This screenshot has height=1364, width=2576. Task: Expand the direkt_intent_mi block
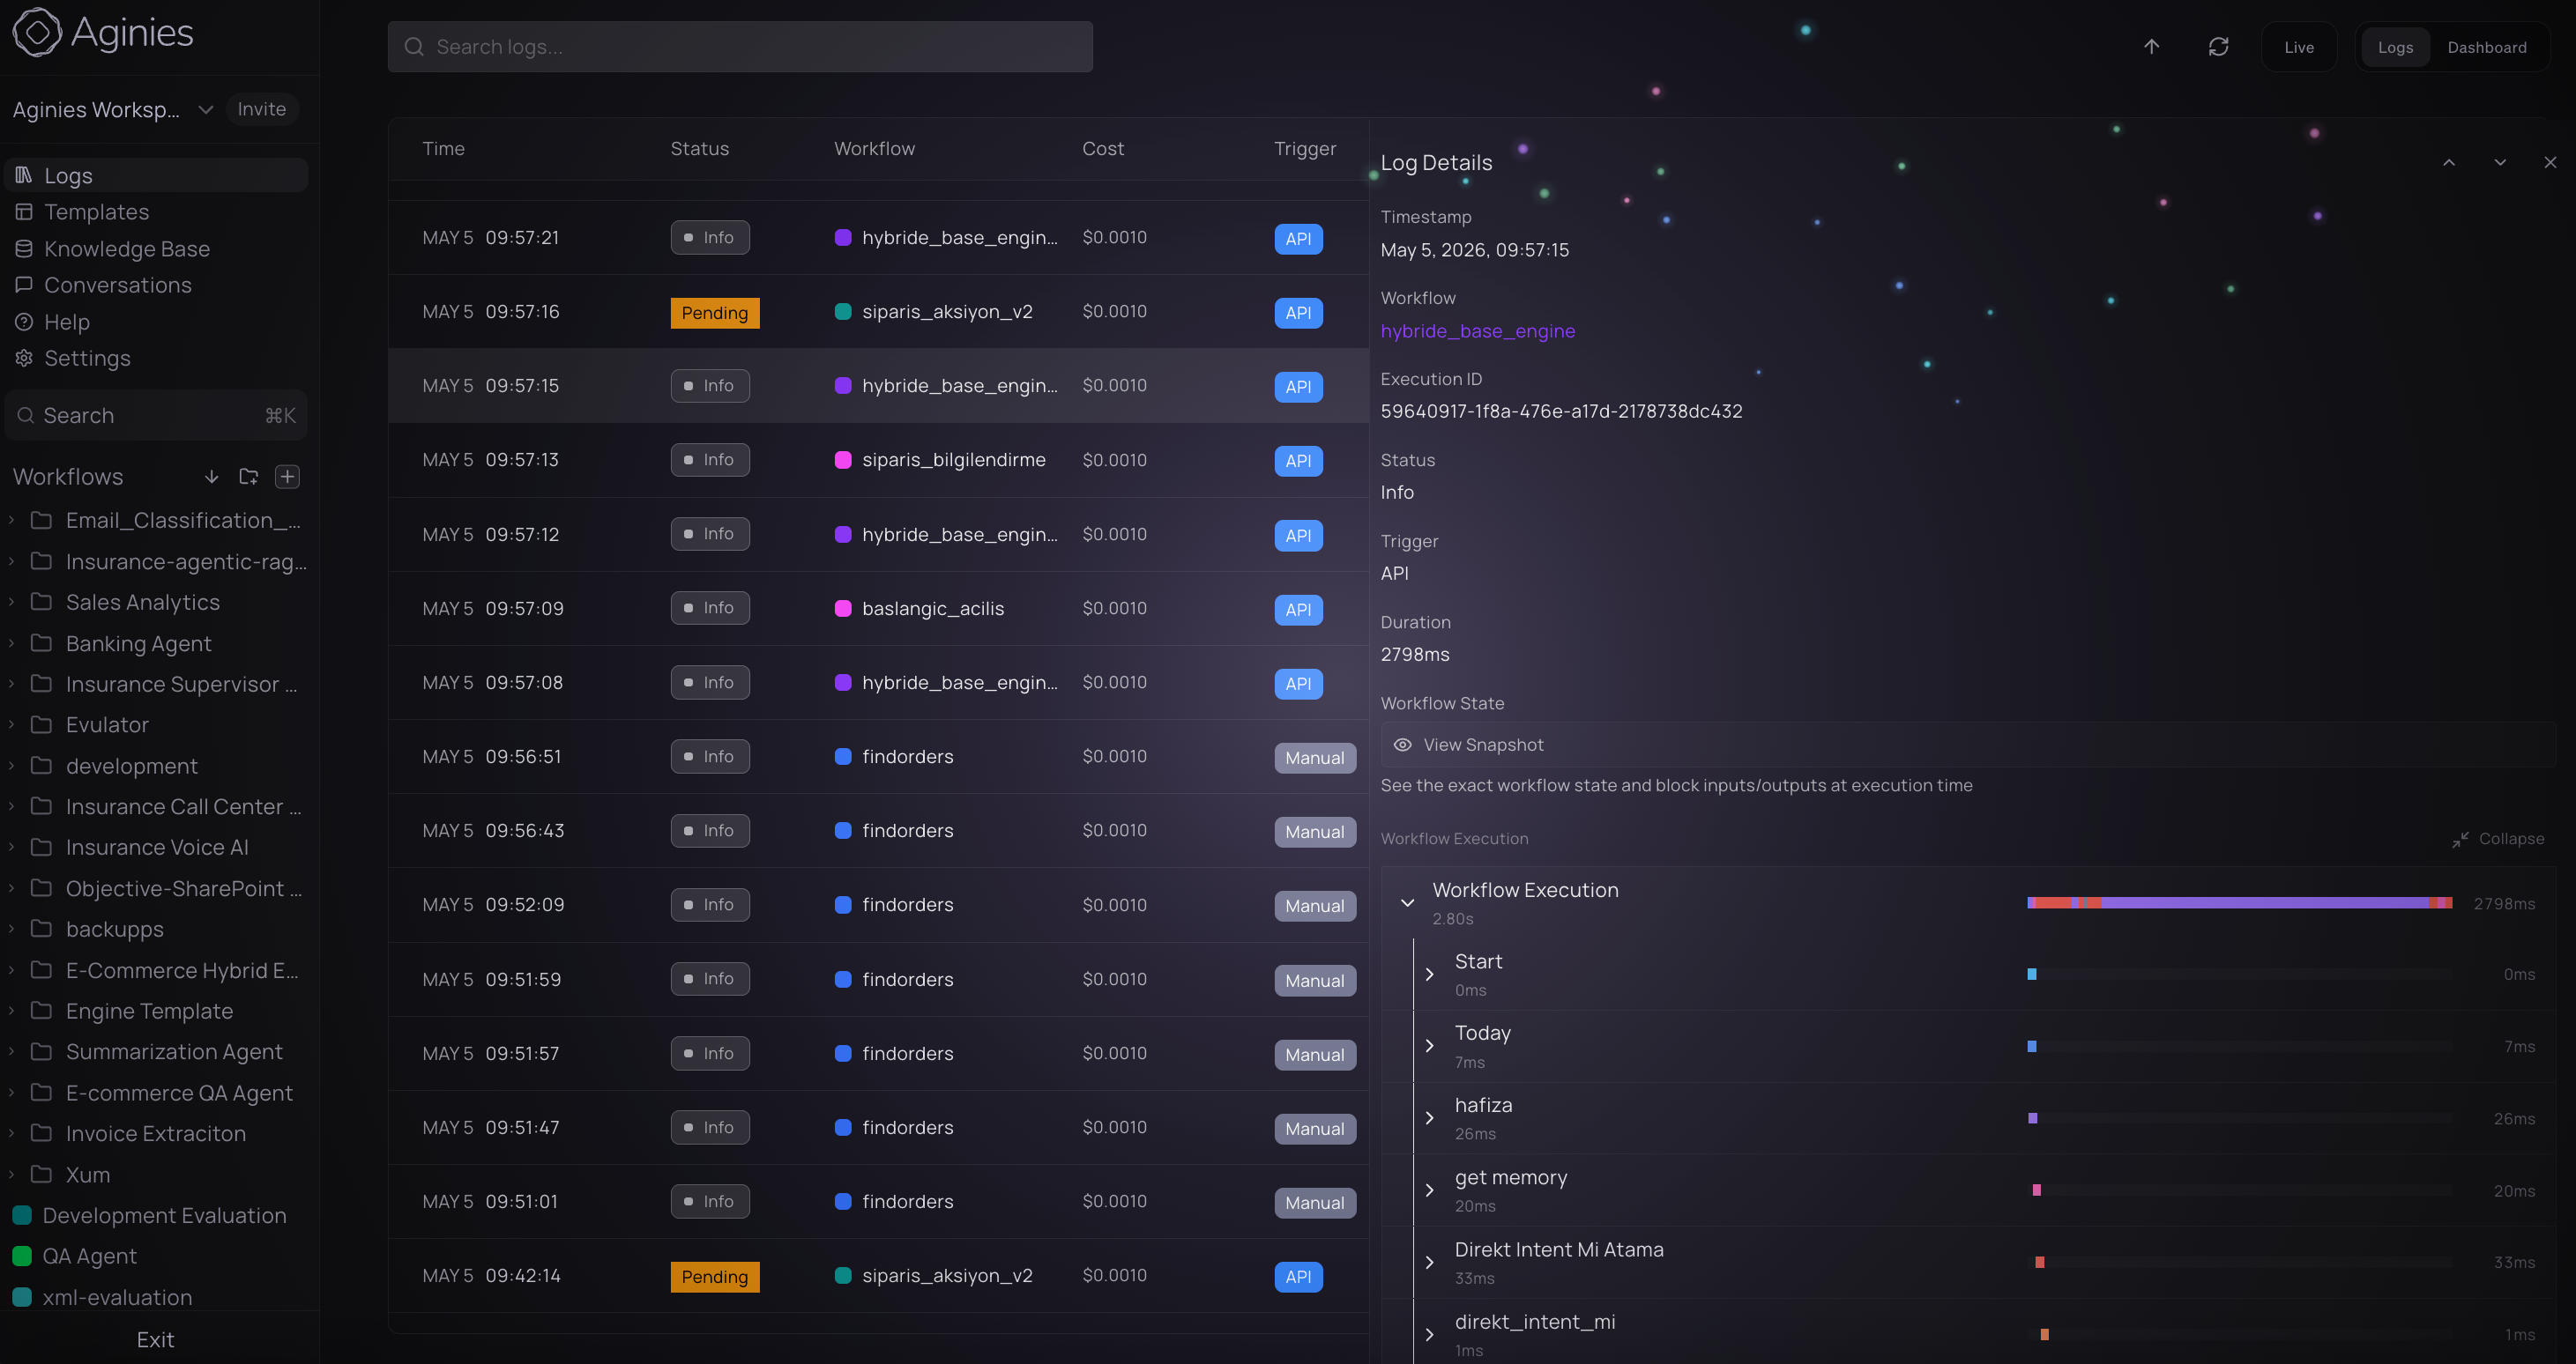[x=1430, y=1334]
